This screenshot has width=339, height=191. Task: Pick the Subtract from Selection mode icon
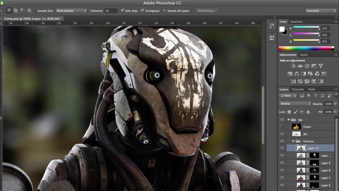22,10
